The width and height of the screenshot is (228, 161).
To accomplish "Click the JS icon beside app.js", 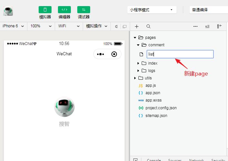I will tap(141, 86).
